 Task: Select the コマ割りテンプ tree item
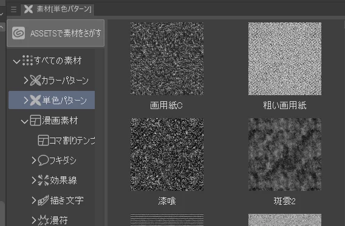point(72,141)
